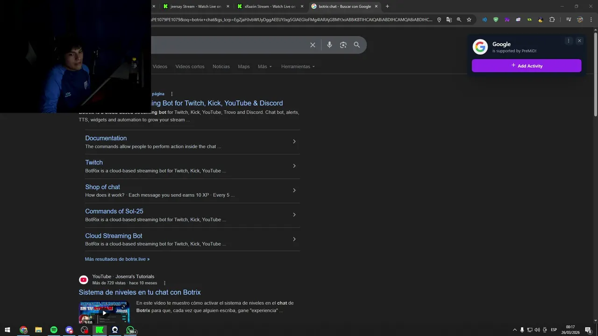The width and height of the screenshot is (598, 336).
Task: Click the Add Activity button
Action: tap(527, 66)
